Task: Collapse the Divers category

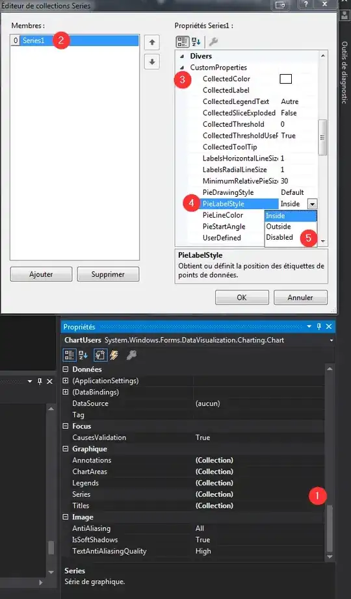Action: click(182, 56)
